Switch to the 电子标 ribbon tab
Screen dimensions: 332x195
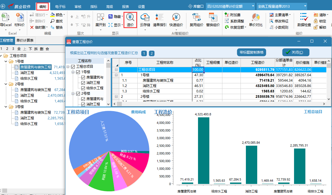[x=60, y=7]
